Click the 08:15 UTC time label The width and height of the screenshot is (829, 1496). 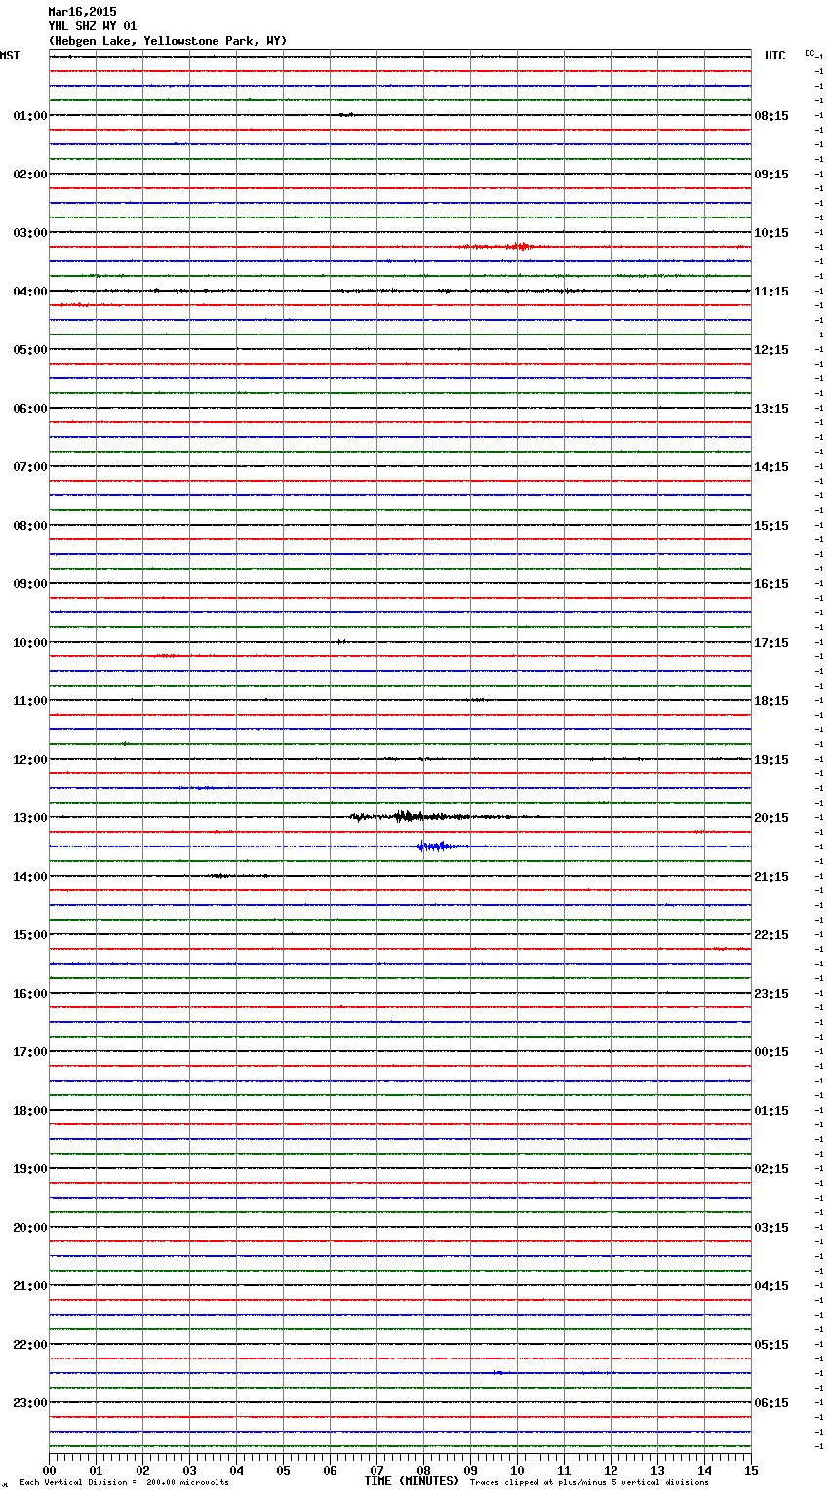click(771, 116)
